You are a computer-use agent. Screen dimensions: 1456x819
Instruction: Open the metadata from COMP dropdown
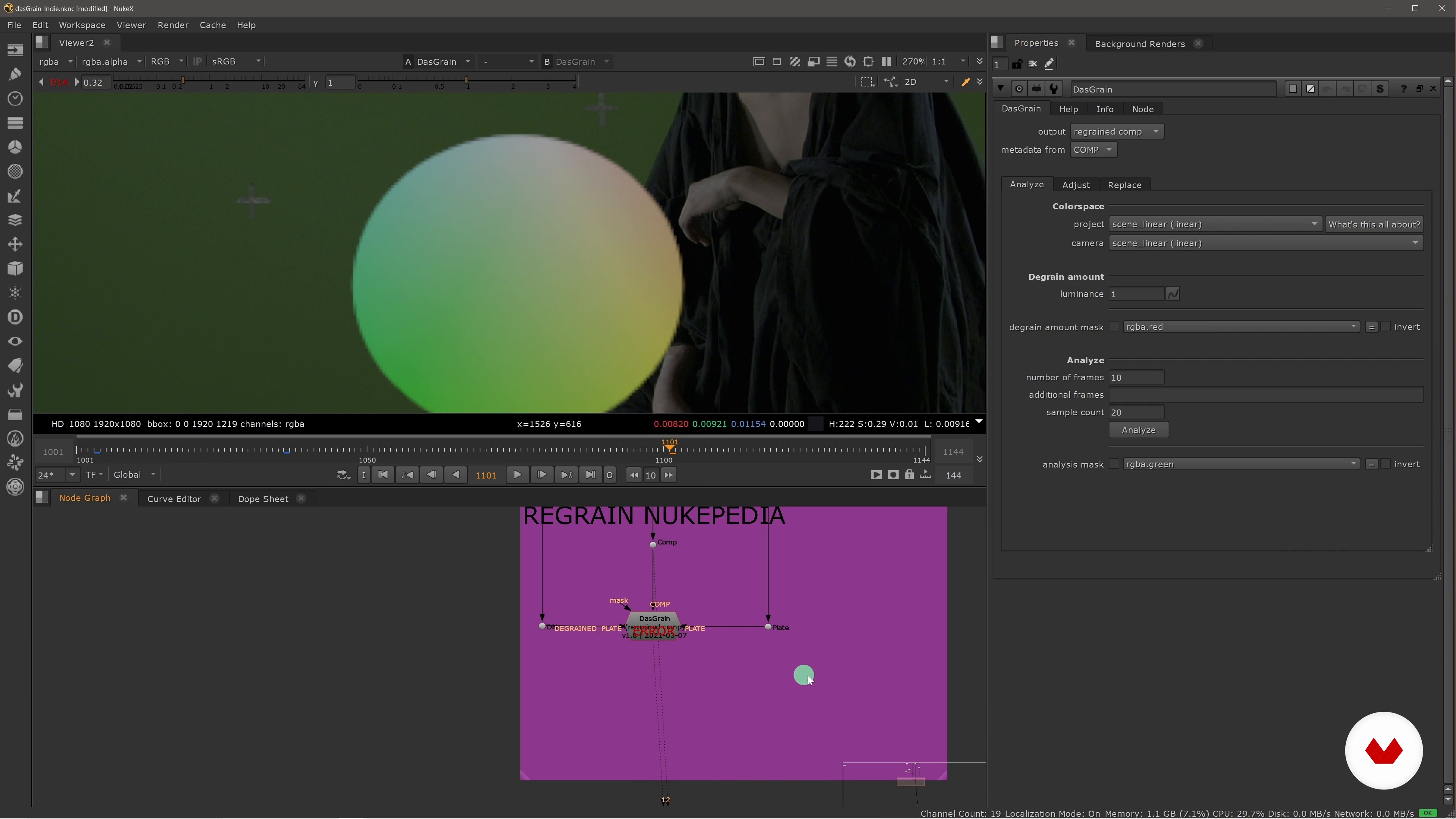[x=1093, y=150]
